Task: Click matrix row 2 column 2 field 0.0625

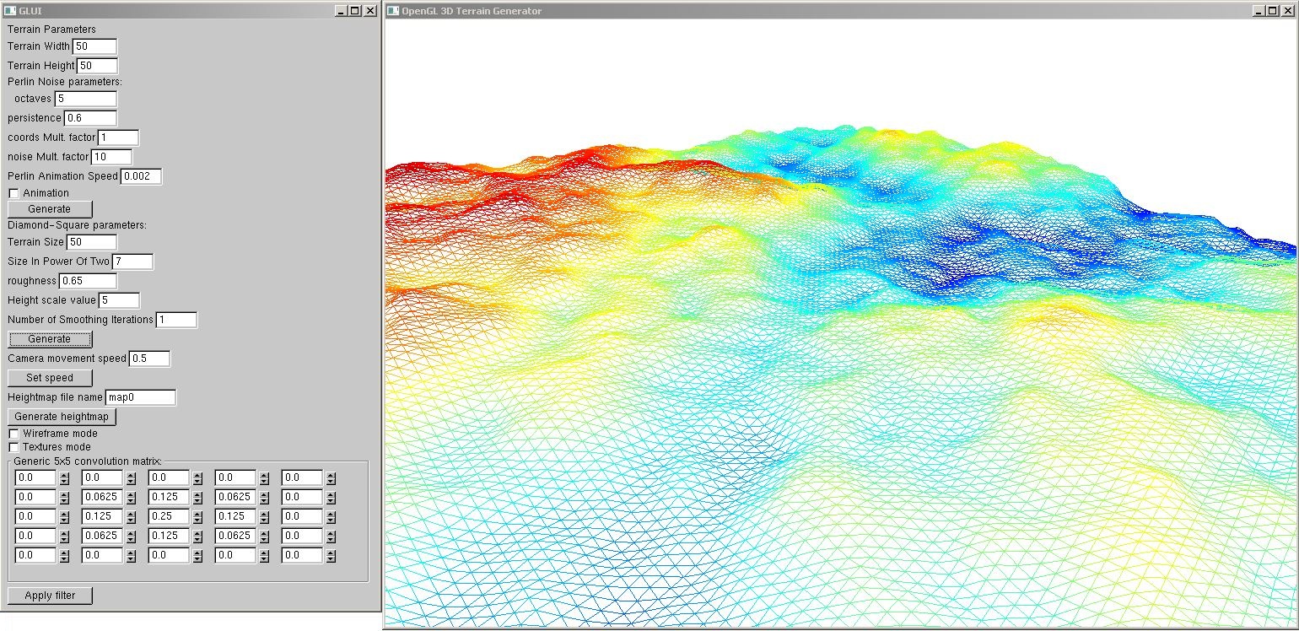Action: 103,497
